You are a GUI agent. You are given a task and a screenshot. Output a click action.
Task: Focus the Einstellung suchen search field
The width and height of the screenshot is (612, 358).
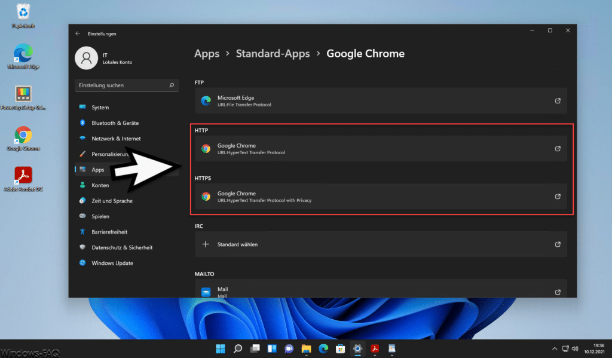(127, 85)
